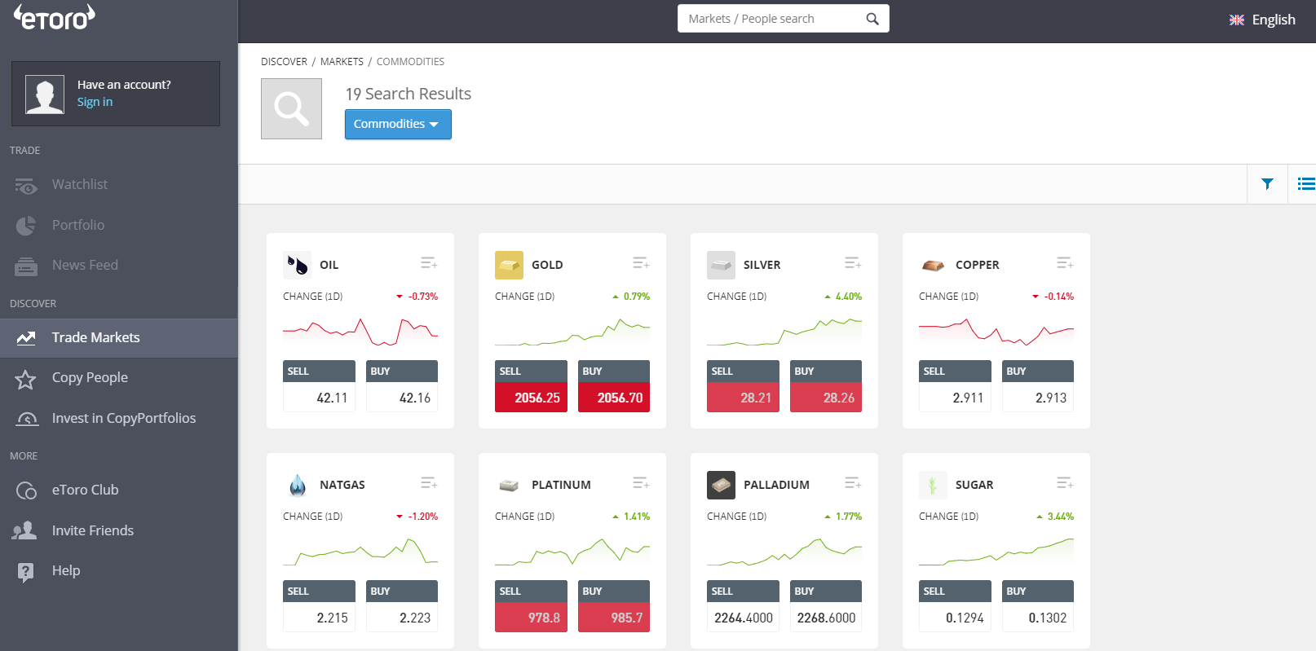The height and width of the screenshot is (651, 1316).
Task: Add PLATINUM to watchlist icon
Action: coord(641,483)
